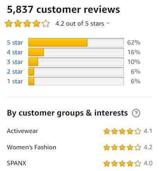This screenshot has width=159, height=171.
Task: Click the 3 star histogram bar
Action: [x=76, y=62]
